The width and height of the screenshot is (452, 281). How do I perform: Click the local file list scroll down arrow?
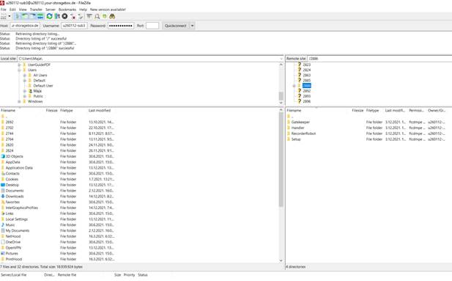click(x=281, y=260)
